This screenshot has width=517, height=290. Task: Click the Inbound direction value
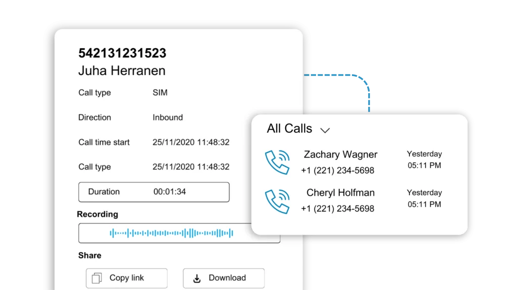pyautogui.click(x=168, y=117)
